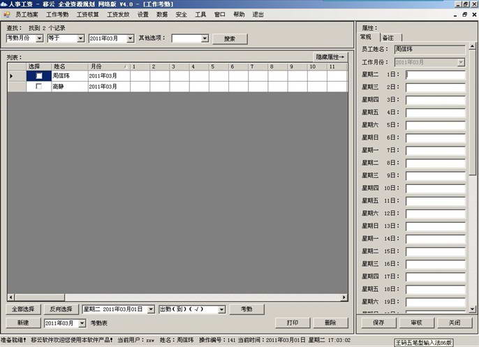This screenshot has height=347, width=479.
Task: Tick the checkbox for 高静 row
Action: 39,87
